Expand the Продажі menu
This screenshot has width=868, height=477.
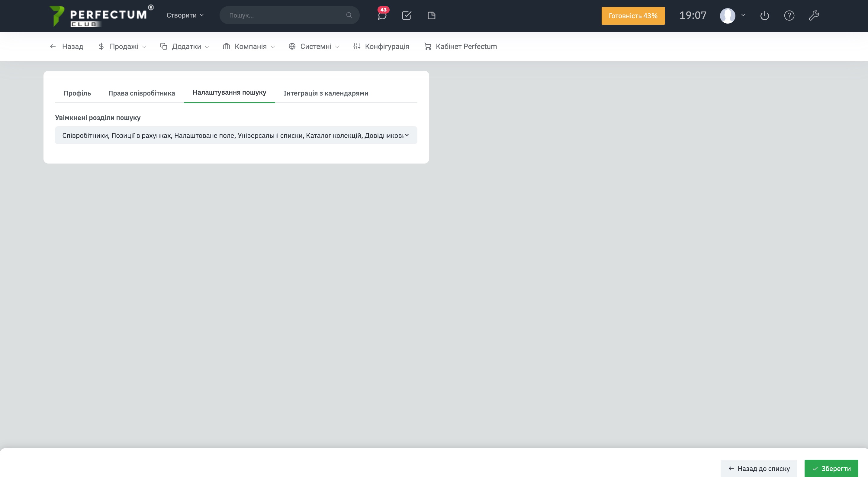[x=123, y=47]
